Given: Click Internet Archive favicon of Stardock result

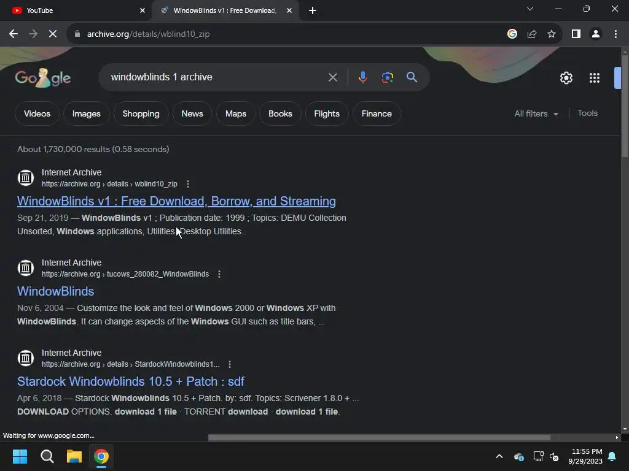Looking at the screenshot, I should [x=26, y=358].
